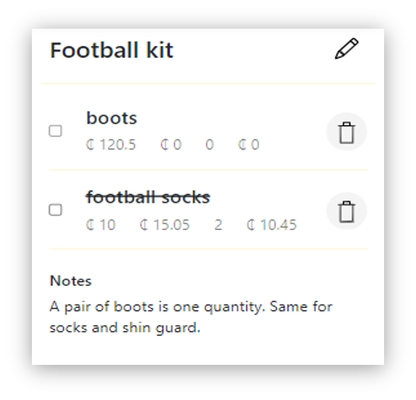Select the boots item name
The height and width of the screenshot is (400, 416).
(111, 118)
